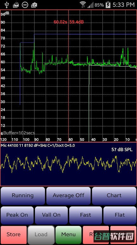
Task: Tap the USB connection status icon
Action: [7, 5]
